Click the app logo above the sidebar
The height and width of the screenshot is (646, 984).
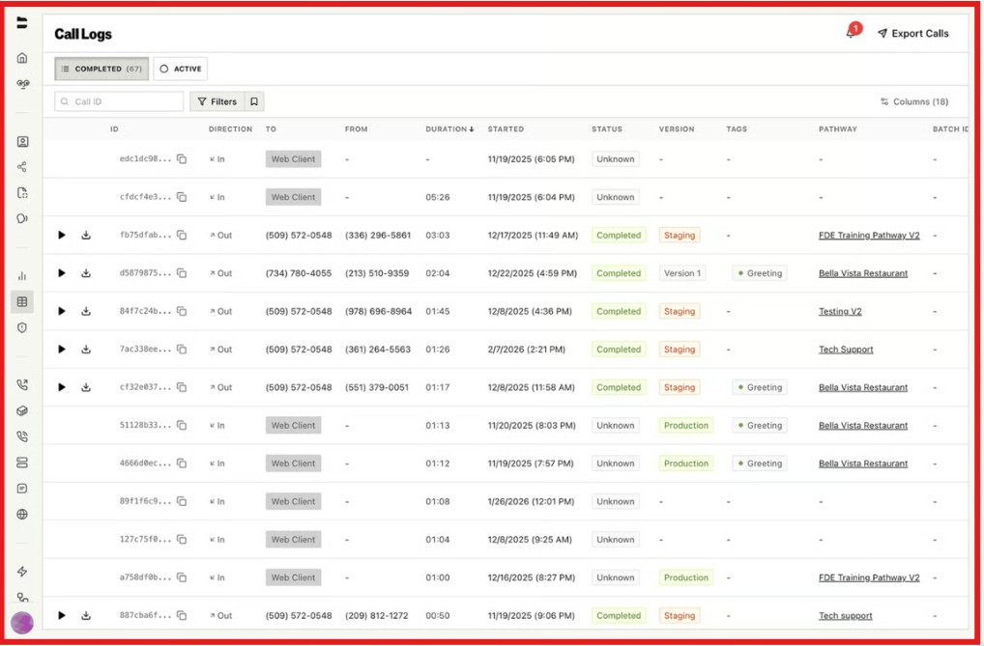click(22, 23)
